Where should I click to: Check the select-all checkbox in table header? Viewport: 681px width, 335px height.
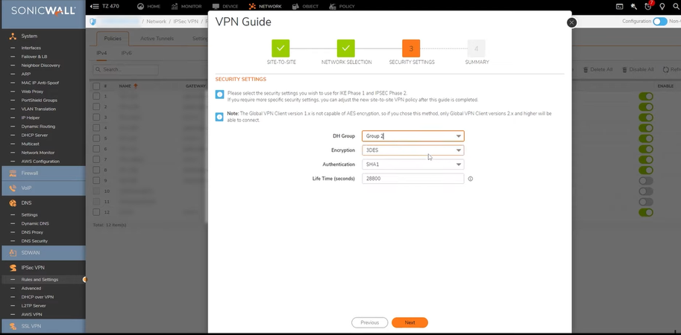[96, 86]
